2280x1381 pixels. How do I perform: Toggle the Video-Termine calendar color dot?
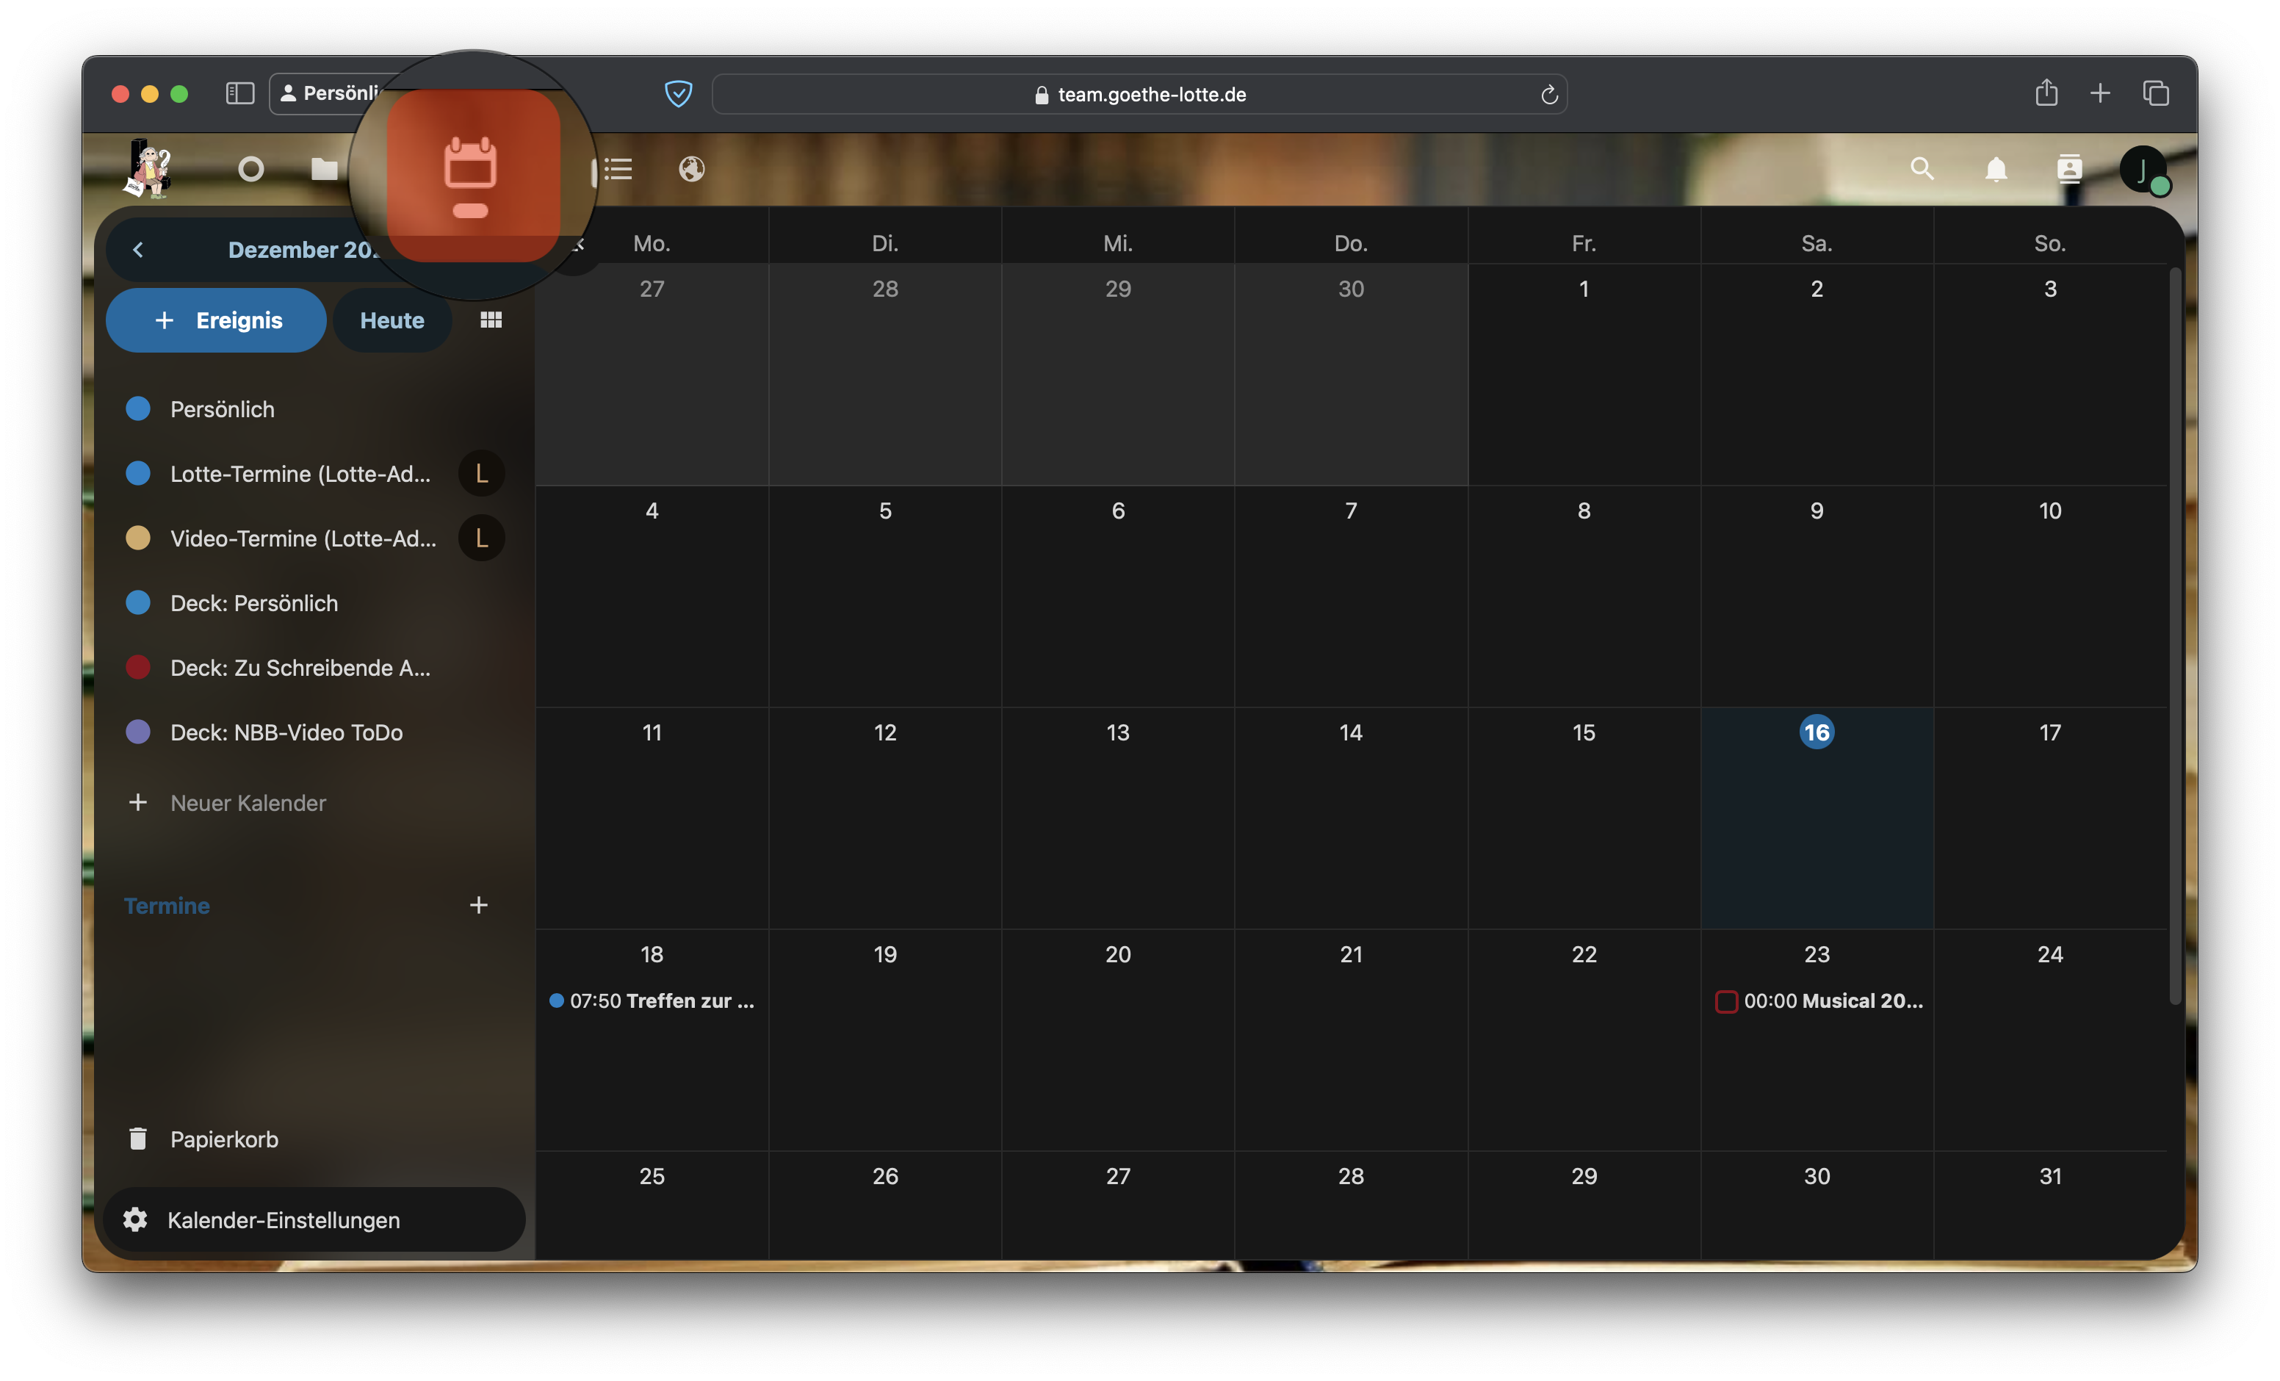pos(138,538)
